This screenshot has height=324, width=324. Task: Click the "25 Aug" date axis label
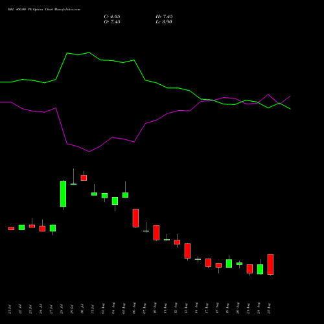point(269,308)
